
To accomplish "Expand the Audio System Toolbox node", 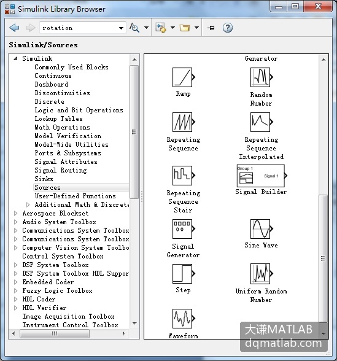I will [x=16, y=222].
